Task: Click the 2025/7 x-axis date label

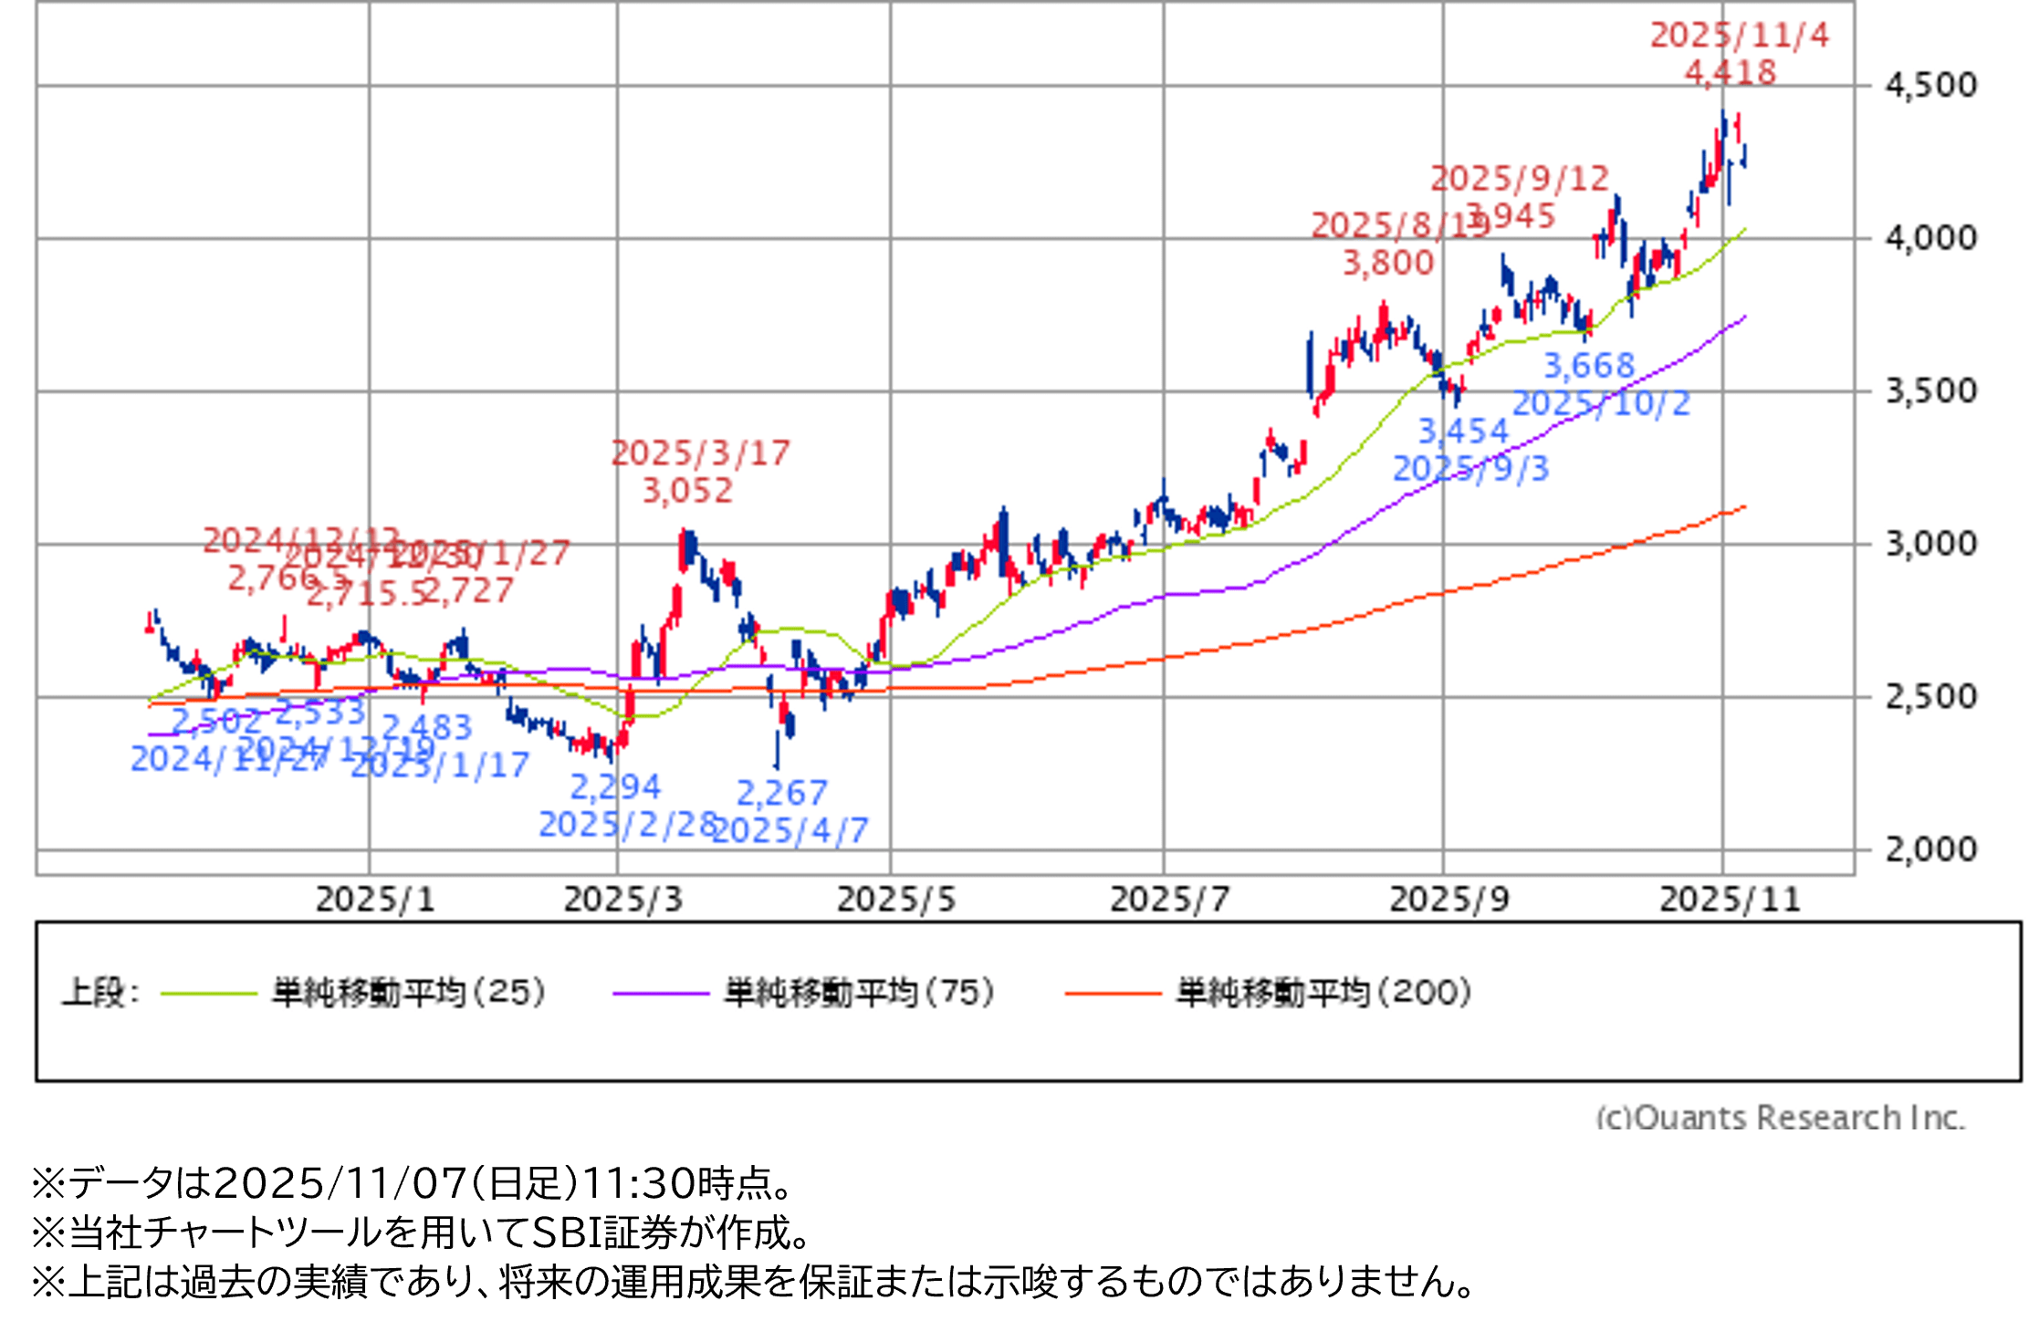Action: tap(1169, 900)
